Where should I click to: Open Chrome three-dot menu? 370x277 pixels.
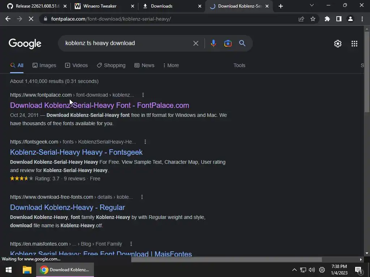pos(362,19)
